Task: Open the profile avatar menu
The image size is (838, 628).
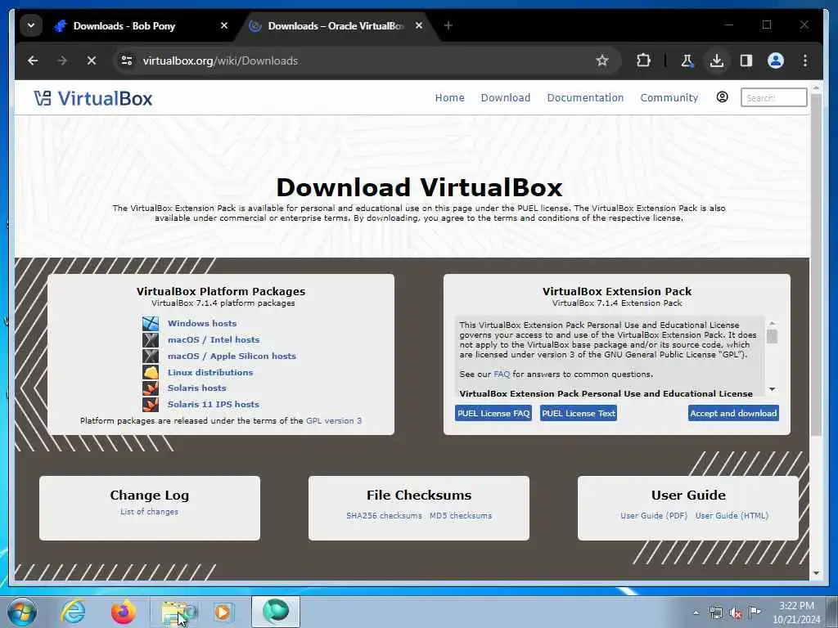Action: tap(776, 61)
